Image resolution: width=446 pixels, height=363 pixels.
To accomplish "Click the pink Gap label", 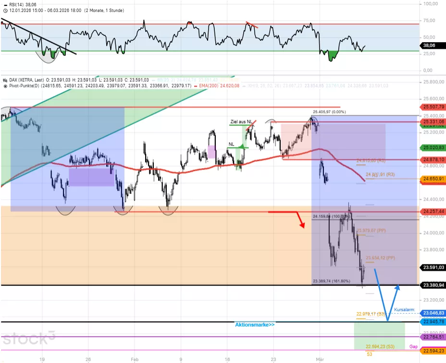I will click(413, 346).
